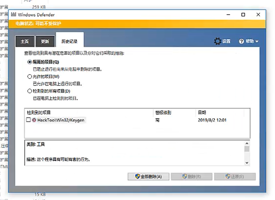Click the description panel scrollbar thumb
Screen dimensions: 275x200
point(247,149)
